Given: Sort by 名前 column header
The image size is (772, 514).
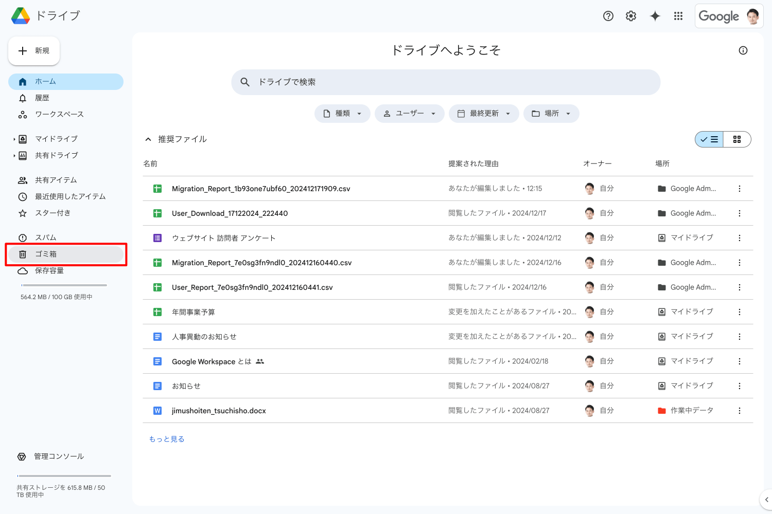Looking at the screenshot, I should coord(150,164).
